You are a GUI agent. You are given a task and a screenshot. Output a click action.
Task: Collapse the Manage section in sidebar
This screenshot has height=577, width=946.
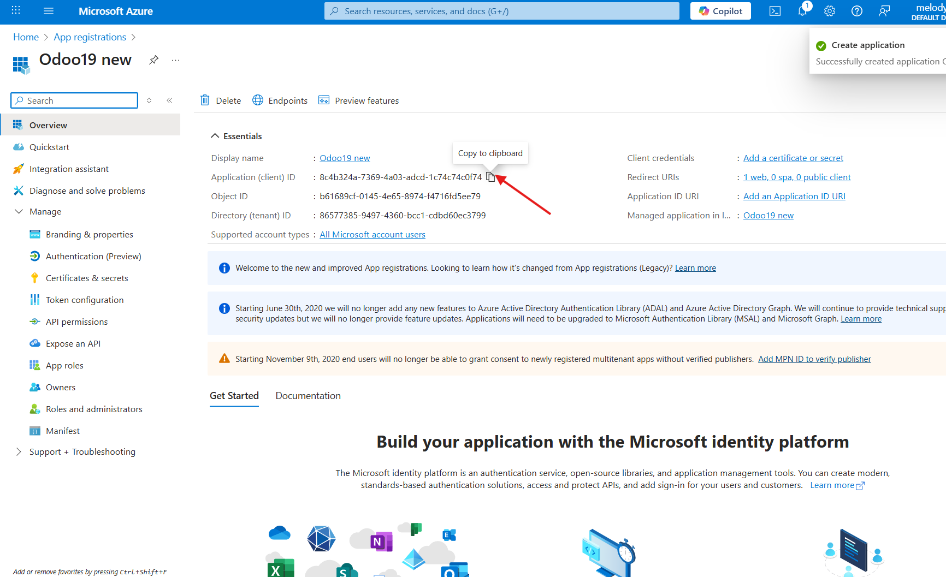[19, 211]
